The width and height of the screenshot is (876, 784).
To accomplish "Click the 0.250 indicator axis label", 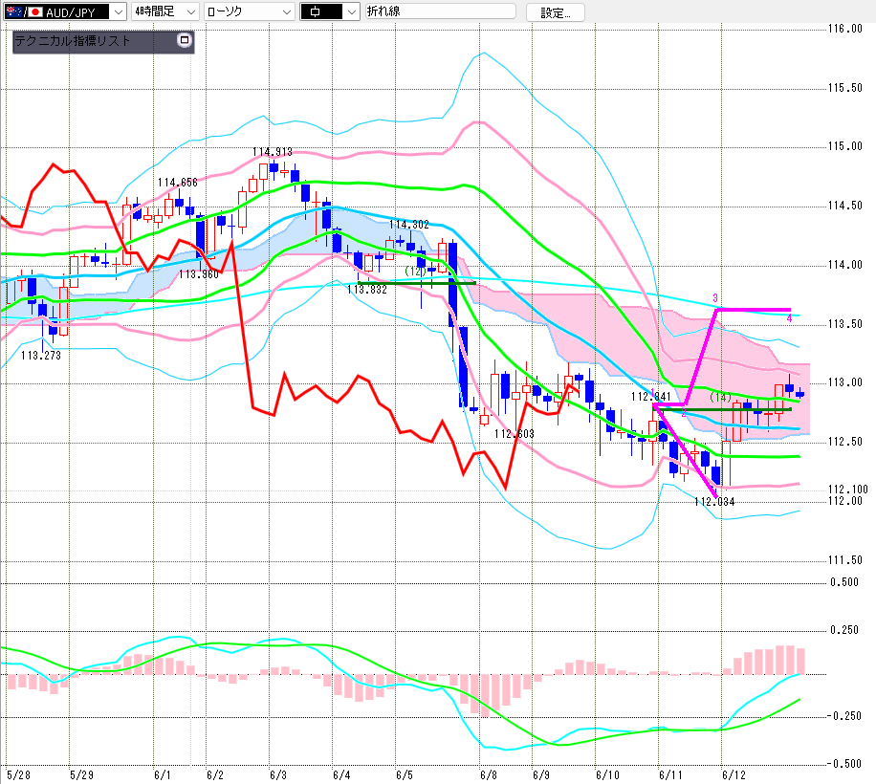I will point(844,630).
